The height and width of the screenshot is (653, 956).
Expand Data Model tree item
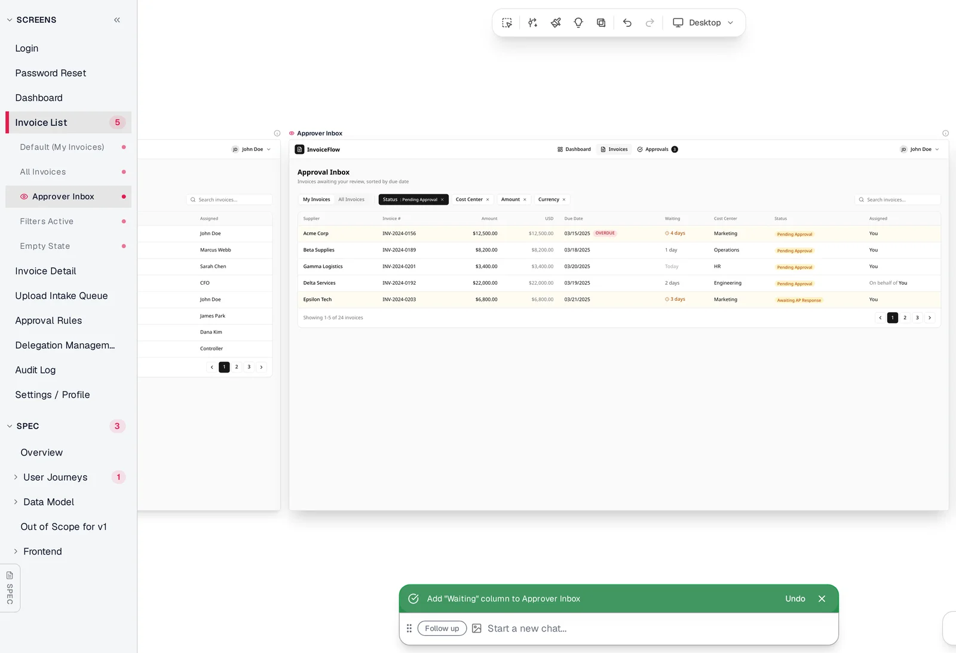[16, 502]
